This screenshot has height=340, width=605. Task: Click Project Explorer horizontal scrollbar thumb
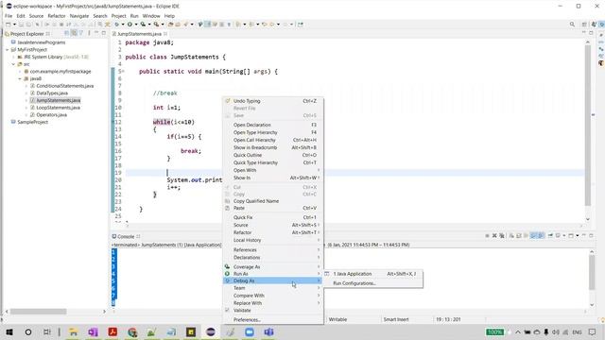(x=38, y=312)
